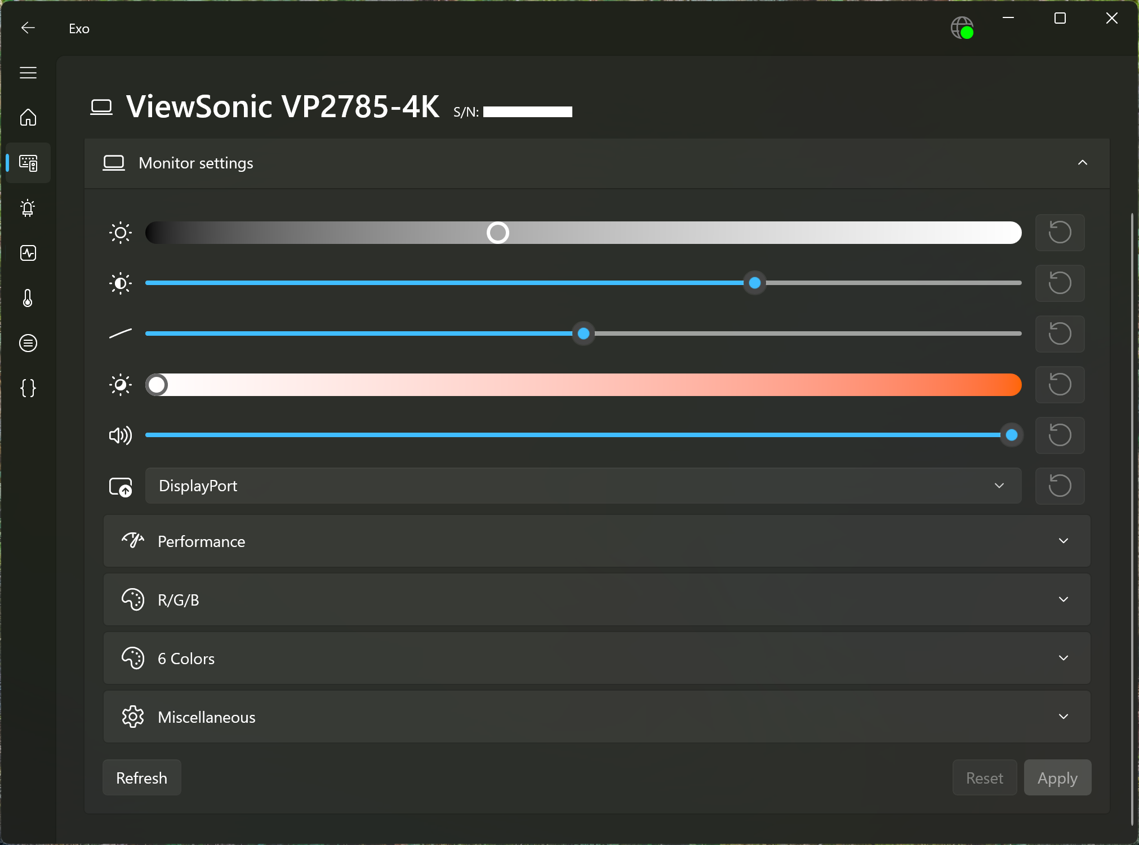Reset the DisplayPort input source selection

coord(1060,486)
